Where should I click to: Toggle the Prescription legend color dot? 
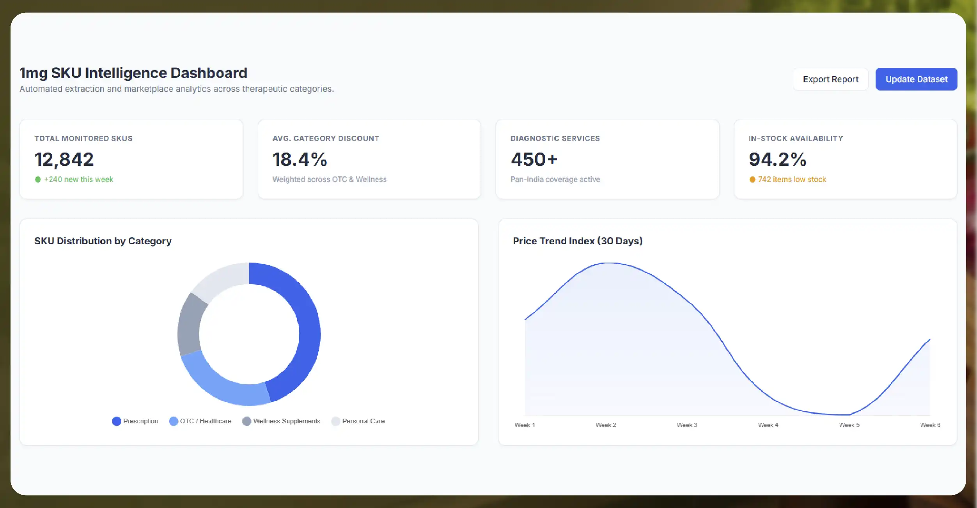(x=116, y=421)
